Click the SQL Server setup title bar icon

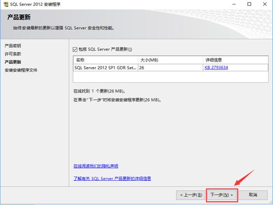point(6,4)
